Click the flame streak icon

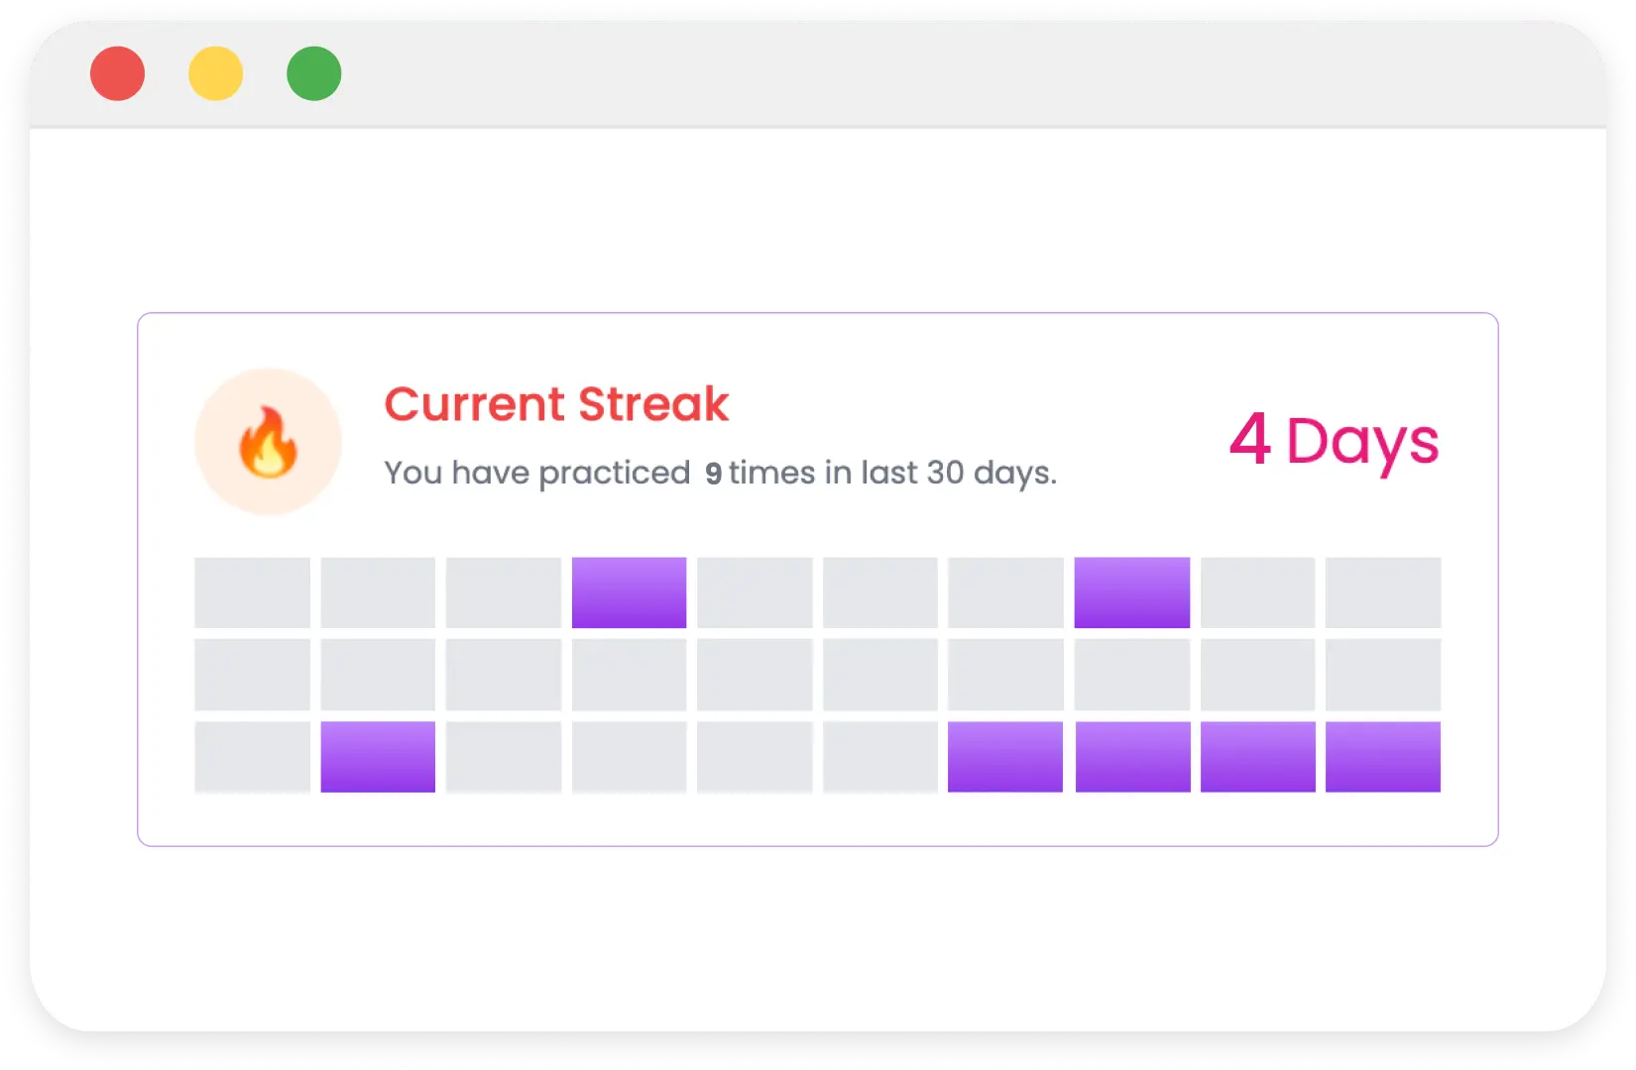pos(268,441)
